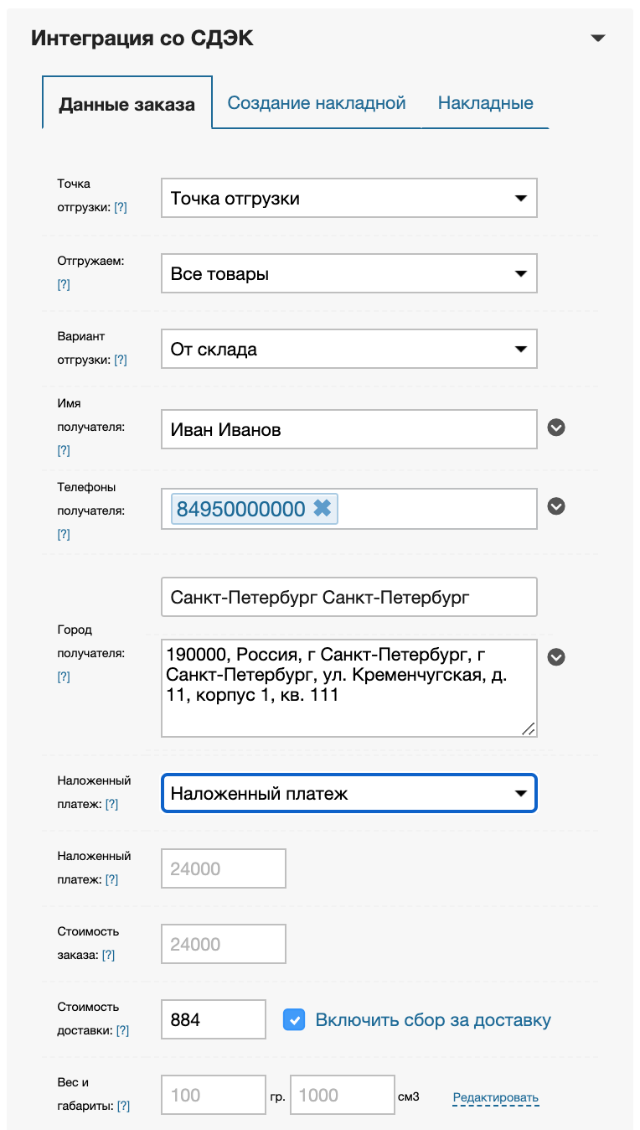
Task: Open the Накладные tab
Action: pyautogui.click(x=486, y=103)
